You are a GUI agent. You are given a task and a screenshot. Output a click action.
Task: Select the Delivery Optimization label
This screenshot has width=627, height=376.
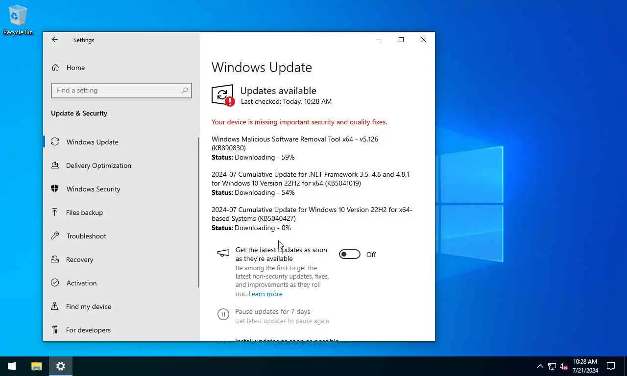[98, 165]
